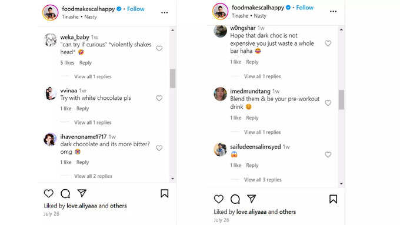Image resolution: width=400 pixels, height=225 pixels.
Task: Share the left post via paper plane icon
Action: (x=82, y=193)
